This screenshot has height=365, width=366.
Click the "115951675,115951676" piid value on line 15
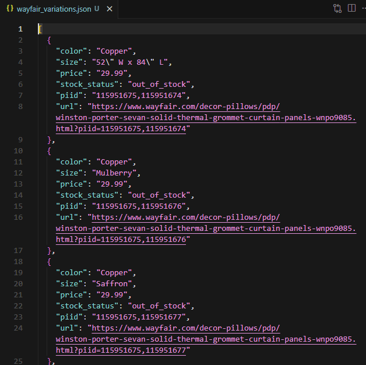(139, 206)
